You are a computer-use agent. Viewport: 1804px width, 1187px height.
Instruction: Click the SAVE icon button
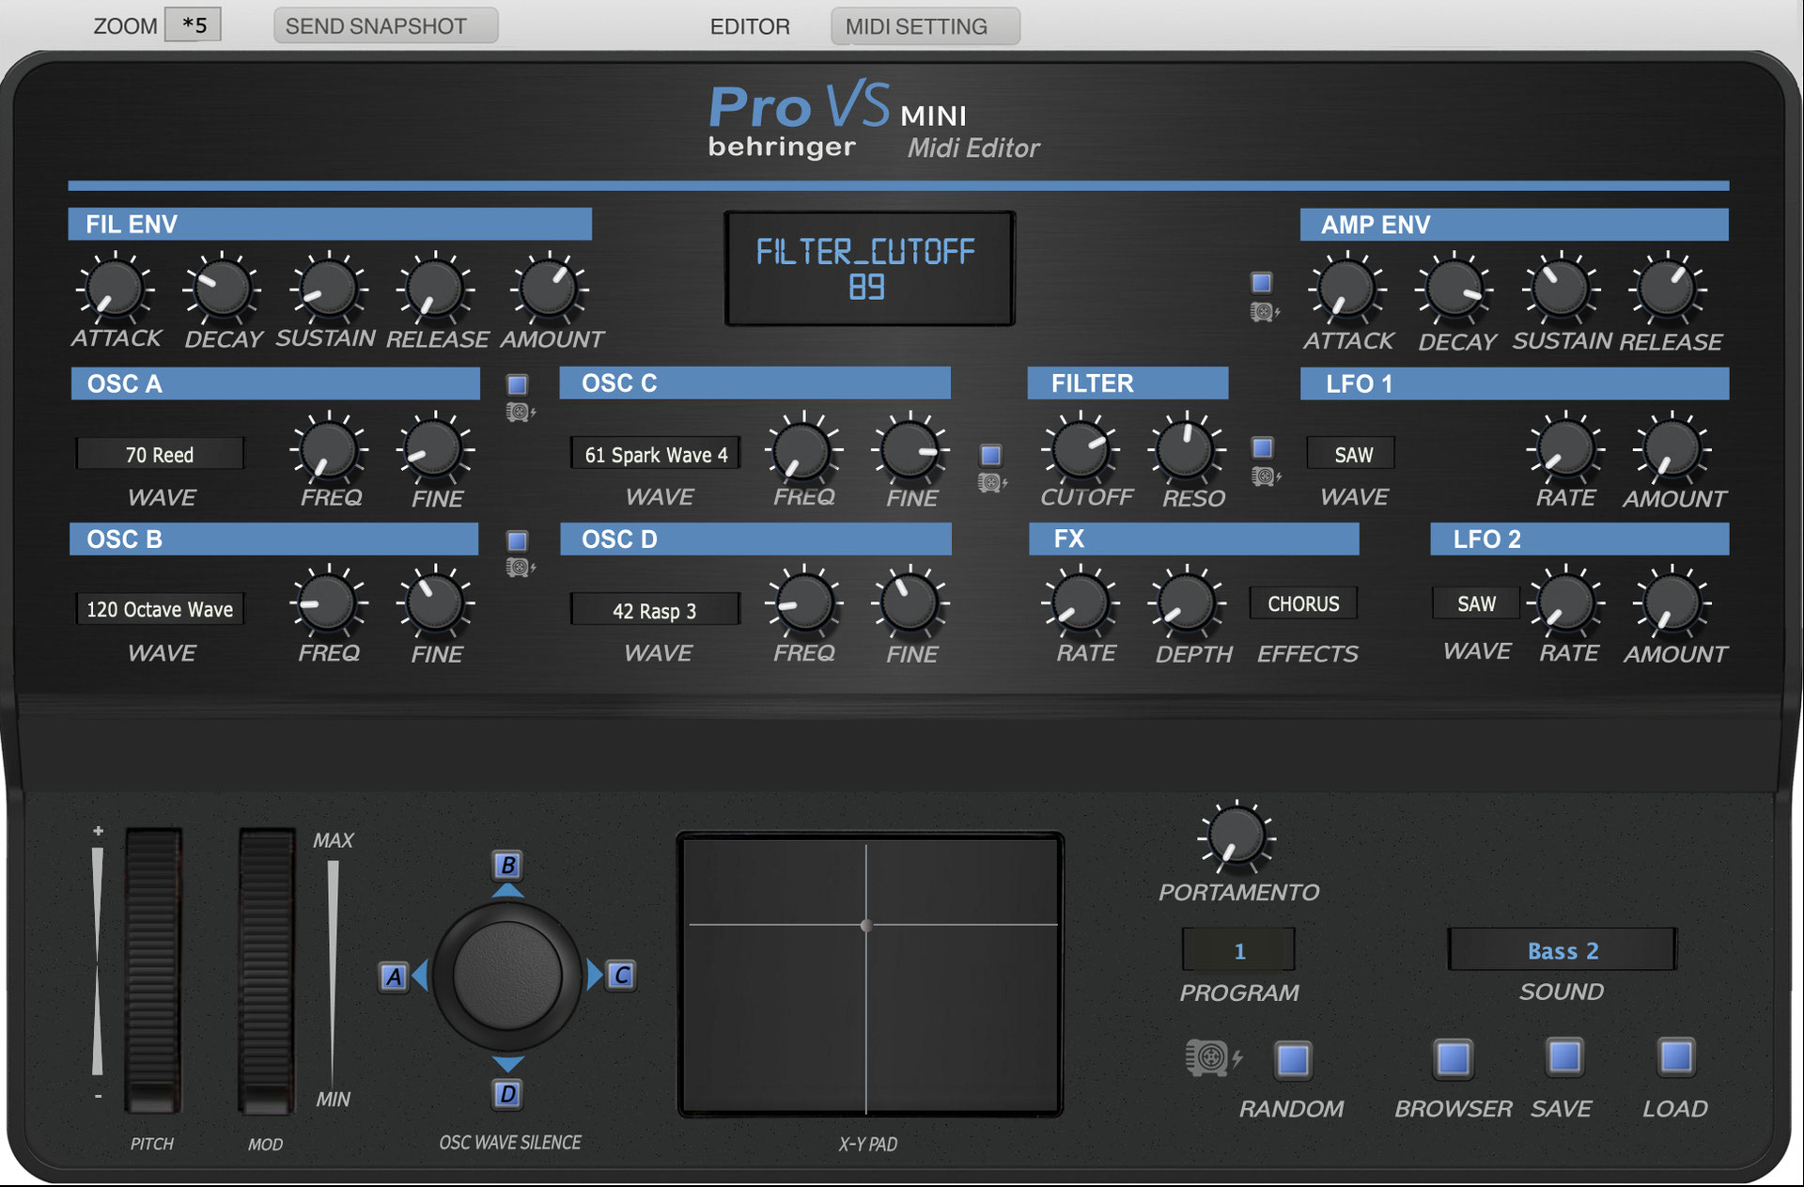(x=1563, y=1059)
